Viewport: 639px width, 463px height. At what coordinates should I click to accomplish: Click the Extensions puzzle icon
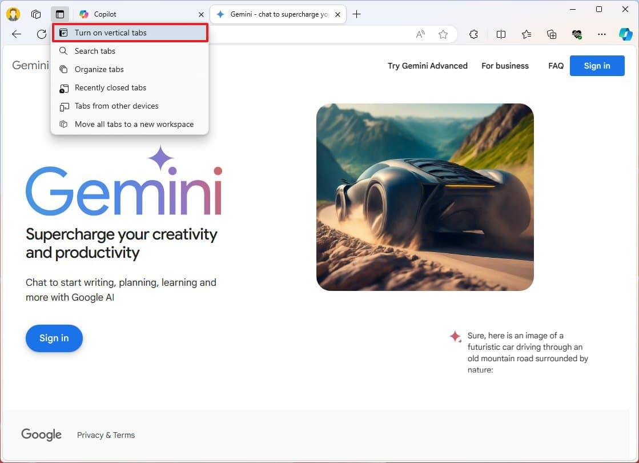473,34
